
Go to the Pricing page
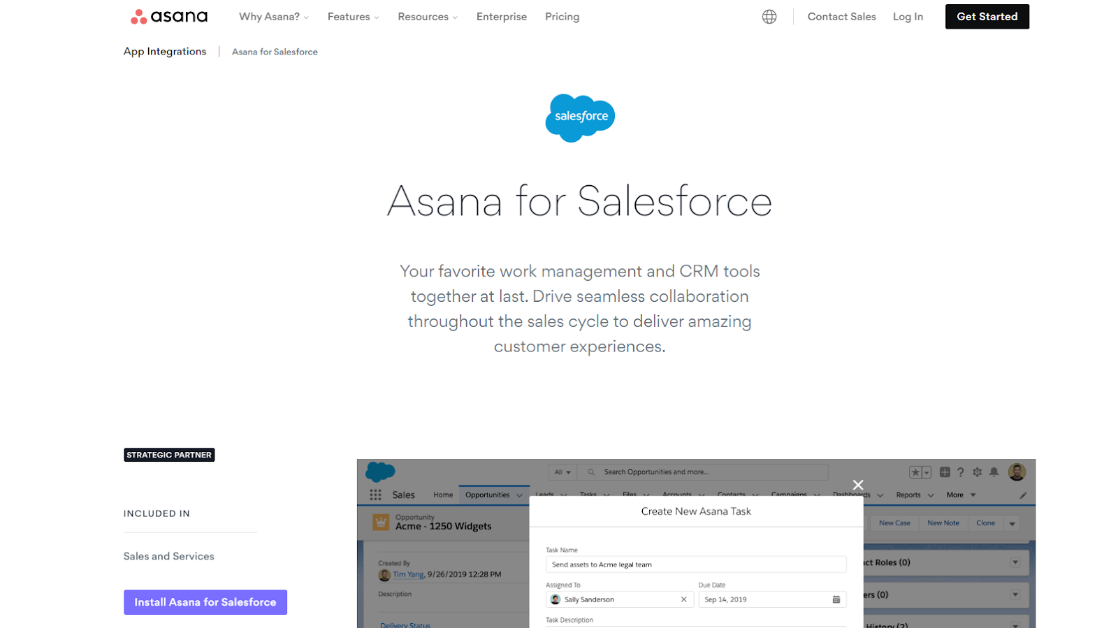coord(562,17)
